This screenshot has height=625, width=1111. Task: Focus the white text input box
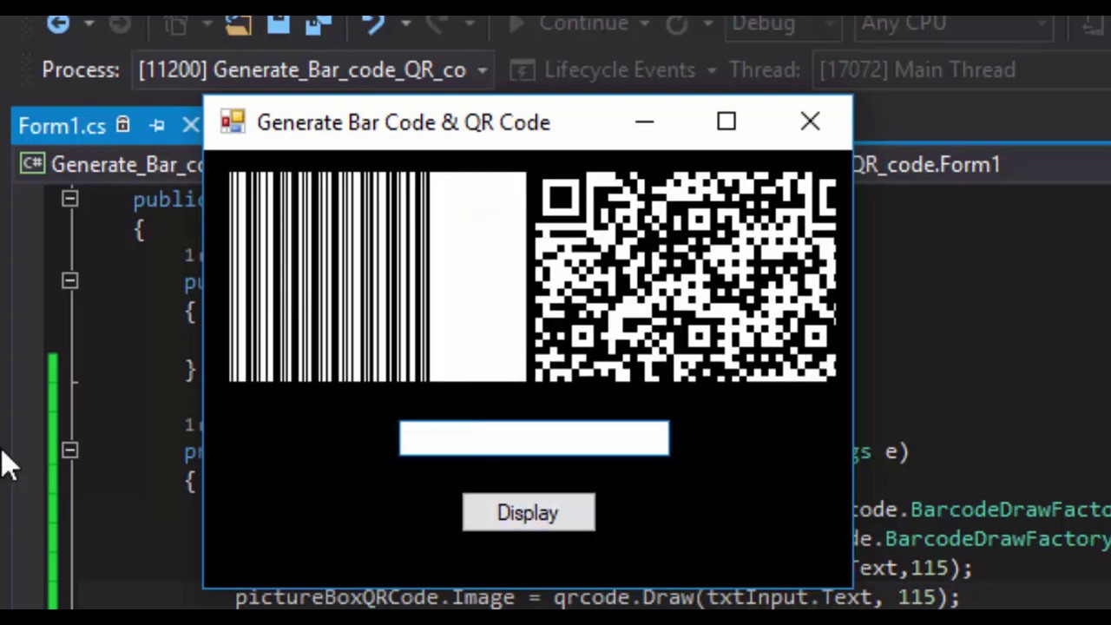[x=534, y=438]
